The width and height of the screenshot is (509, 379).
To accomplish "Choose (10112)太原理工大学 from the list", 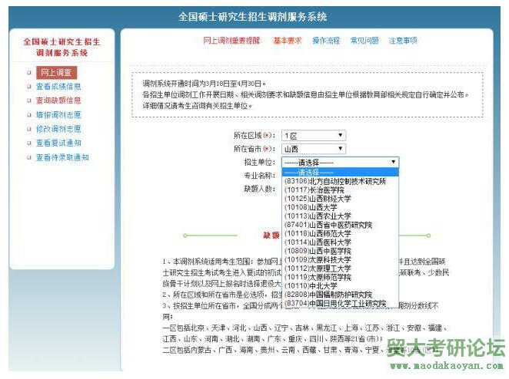I will point(340,269).
